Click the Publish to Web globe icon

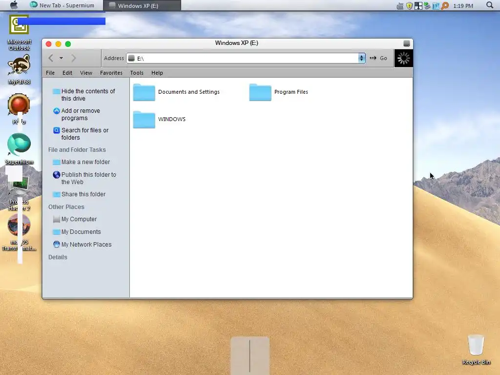pyautogui.click(x=57, y=175)
